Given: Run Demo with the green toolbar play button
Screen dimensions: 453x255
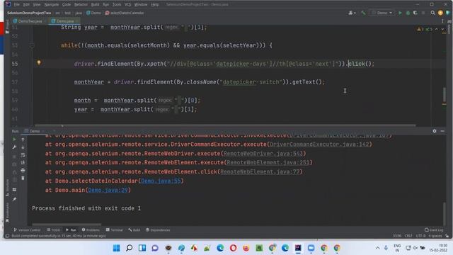Looking at the screenshot, I should pyautogui.click(x=400, y=13).
